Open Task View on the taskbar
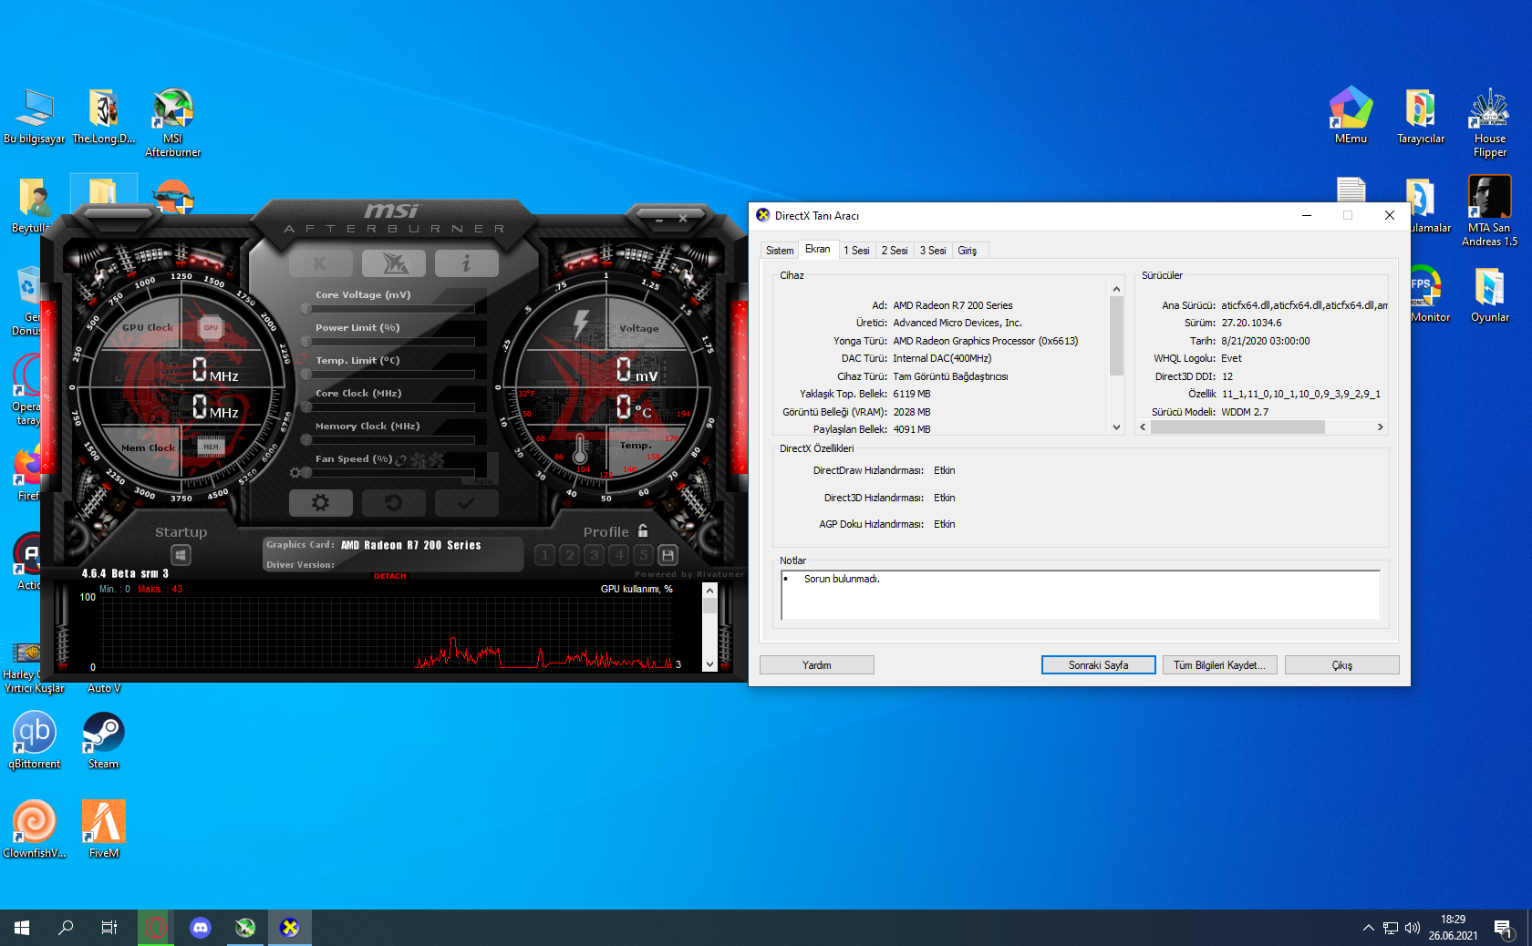Viewport: 1532px width, 946px height. [109, 928]
